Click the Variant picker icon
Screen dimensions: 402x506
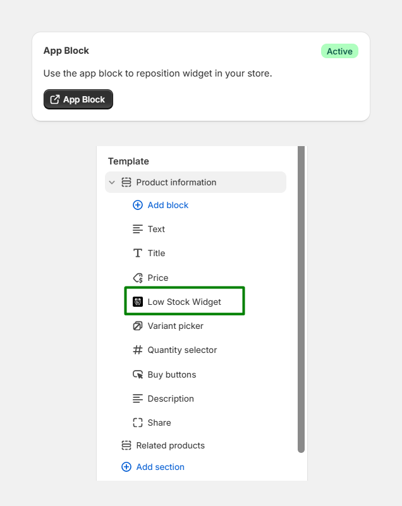tap(138, 326)
